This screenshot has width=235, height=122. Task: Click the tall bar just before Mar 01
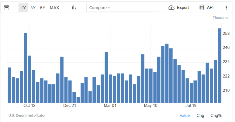point(106,77)
